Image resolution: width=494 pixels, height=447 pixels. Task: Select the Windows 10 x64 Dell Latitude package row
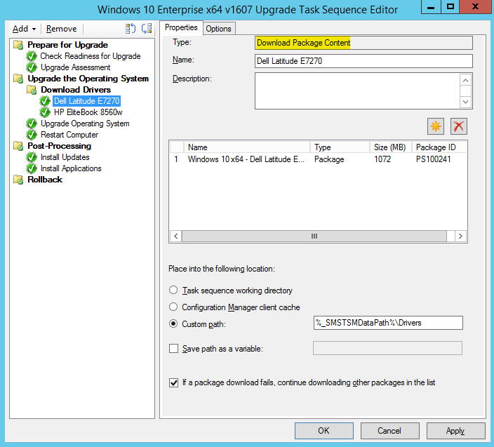[x=318, y=159]
